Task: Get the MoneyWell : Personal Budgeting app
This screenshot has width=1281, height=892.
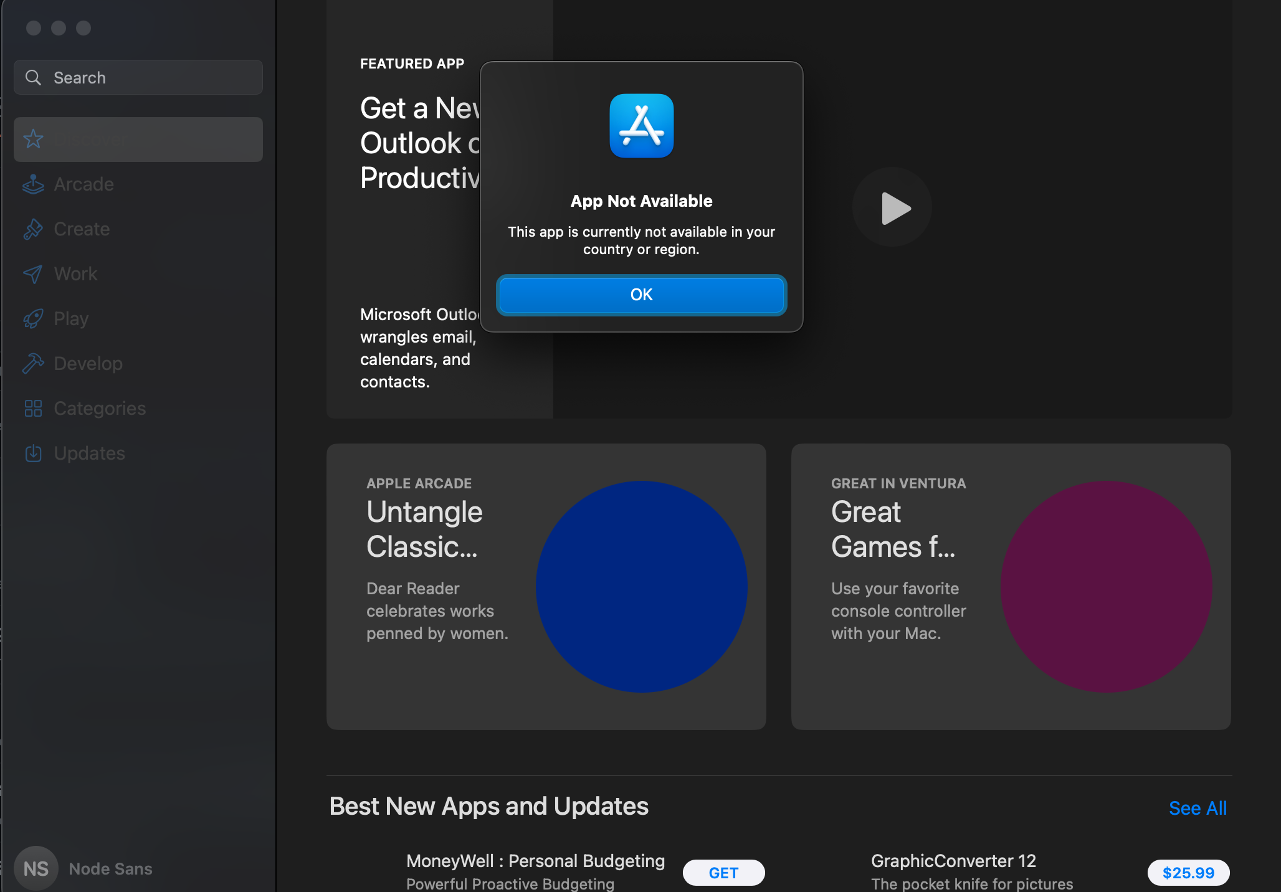Action: [723, 872]
